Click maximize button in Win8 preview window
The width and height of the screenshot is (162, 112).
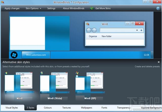coord(133,23)
